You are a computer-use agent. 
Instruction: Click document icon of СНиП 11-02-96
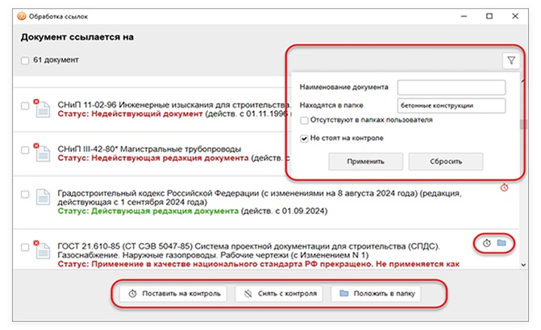41,109
